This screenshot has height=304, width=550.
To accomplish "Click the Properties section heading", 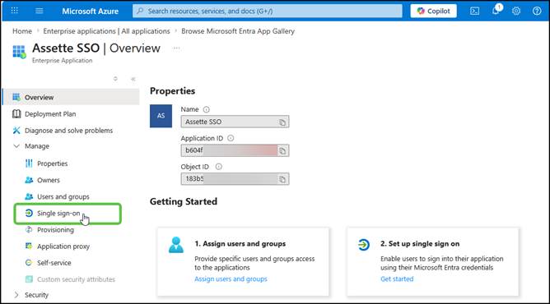I will click(173, 91).
